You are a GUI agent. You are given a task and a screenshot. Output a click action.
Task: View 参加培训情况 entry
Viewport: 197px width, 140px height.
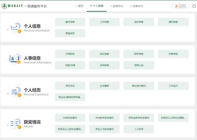tap(139, 86)
